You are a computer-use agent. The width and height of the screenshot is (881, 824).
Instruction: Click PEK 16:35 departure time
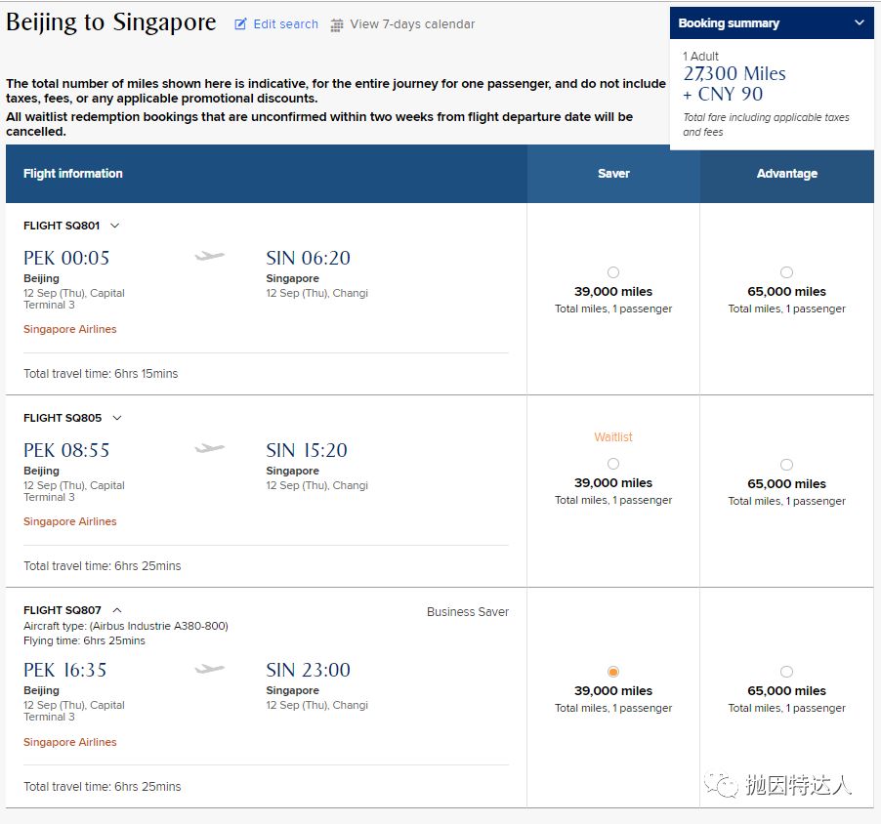point(65,670)
